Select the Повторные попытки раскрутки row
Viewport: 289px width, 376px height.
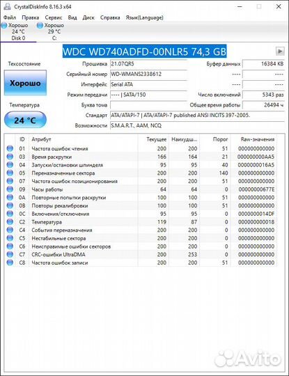141,197
